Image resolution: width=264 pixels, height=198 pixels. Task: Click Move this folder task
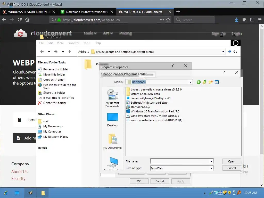click(54, 75)
